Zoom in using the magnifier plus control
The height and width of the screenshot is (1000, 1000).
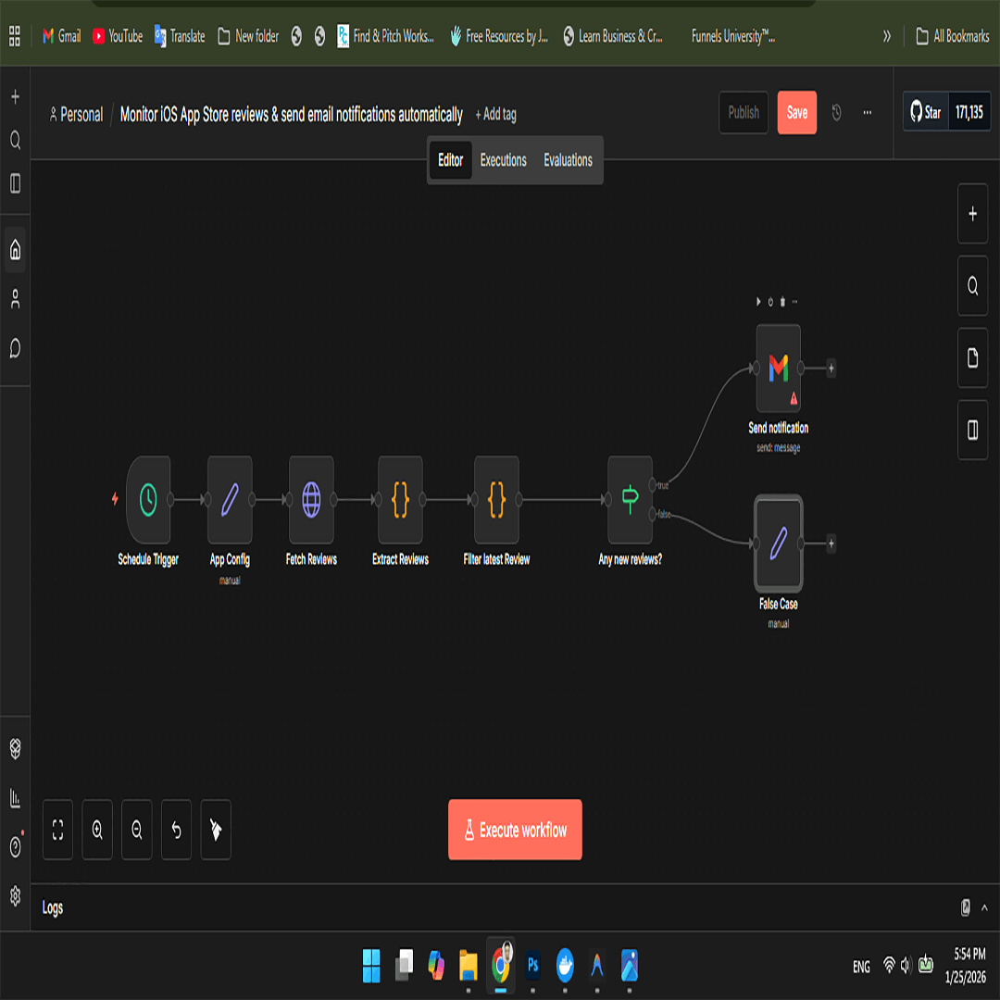[x=96, y=830]
